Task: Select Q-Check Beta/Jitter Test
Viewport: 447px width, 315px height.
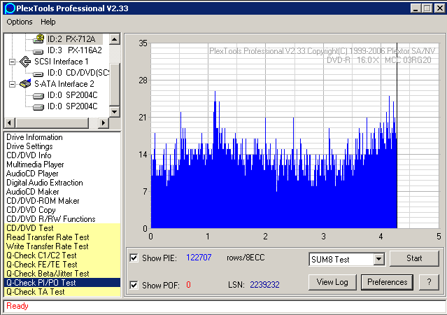Action: (62, 274)
